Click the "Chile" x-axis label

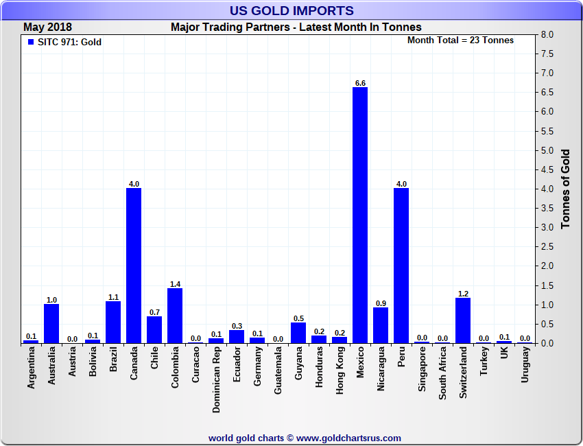tap(154, 357)
